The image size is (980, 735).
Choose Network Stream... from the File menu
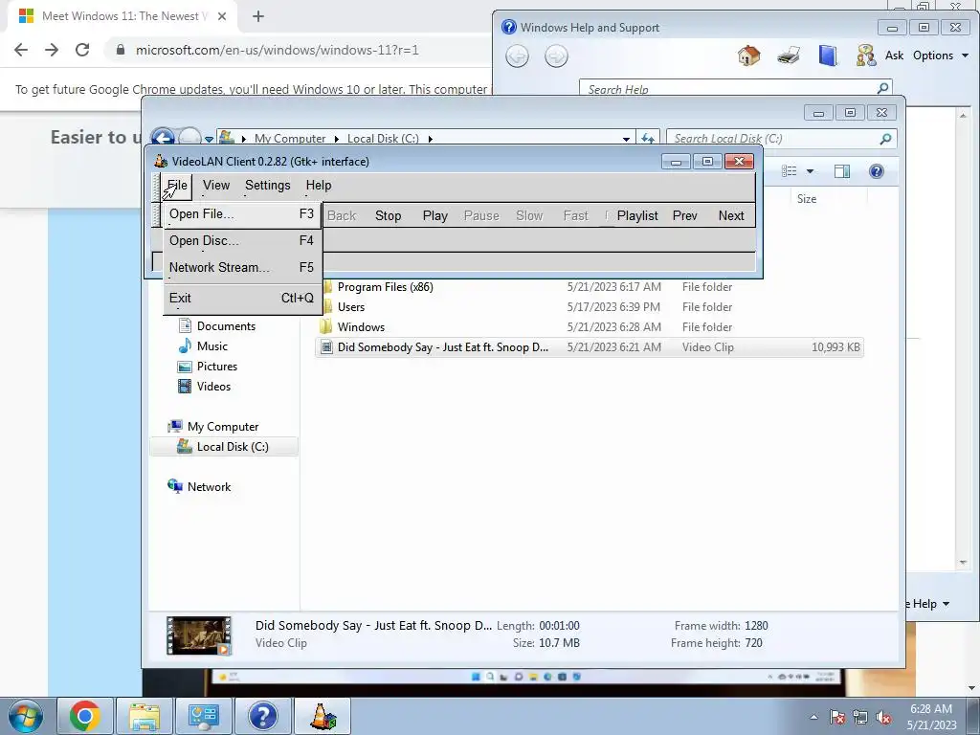click(x=242, y=268)
